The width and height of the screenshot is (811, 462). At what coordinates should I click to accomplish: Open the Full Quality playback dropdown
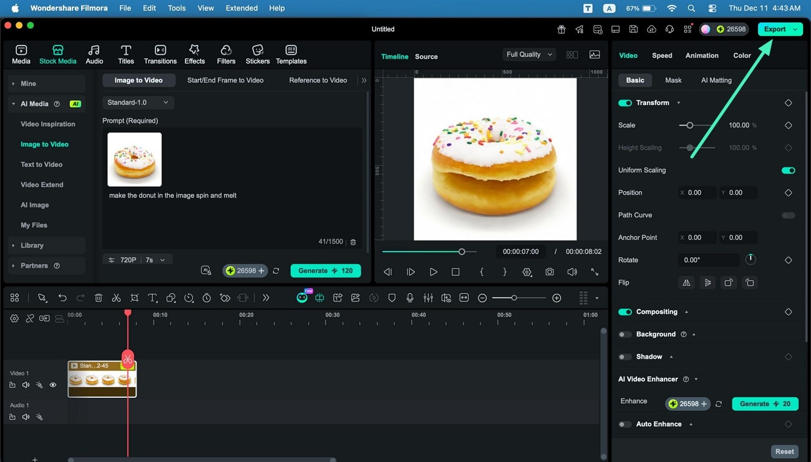pyautogui.click(x=528, y=54)
